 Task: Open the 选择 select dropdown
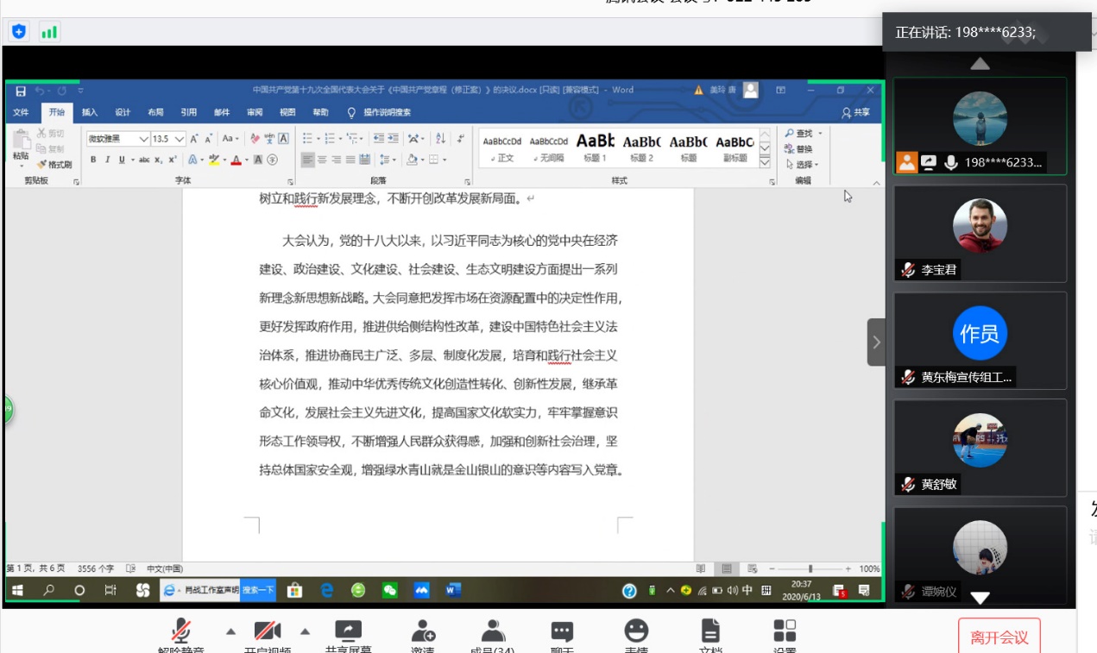click(802, 164)
